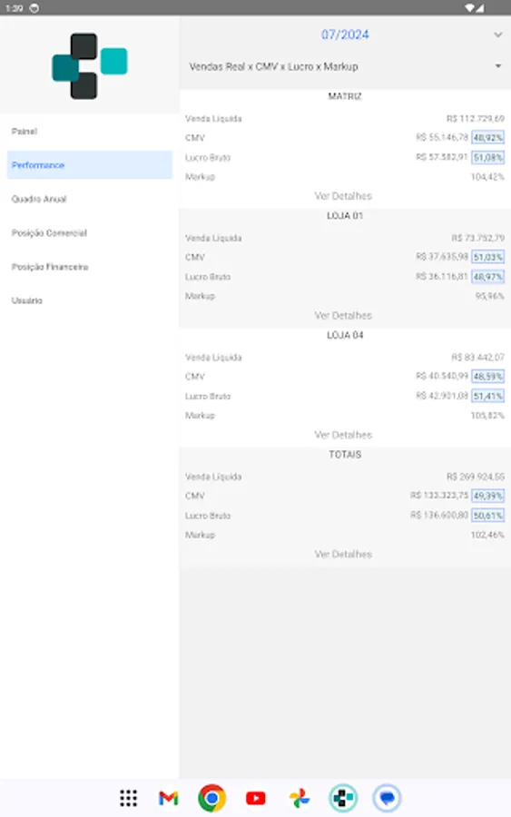Screen dimensions: 511x817
Task: Click the LOJA 04 section header
Action: (345, 335)
